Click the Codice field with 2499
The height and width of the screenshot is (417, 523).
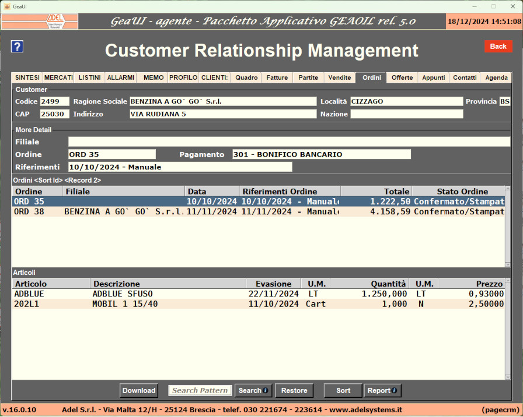(x=55, y=101)
